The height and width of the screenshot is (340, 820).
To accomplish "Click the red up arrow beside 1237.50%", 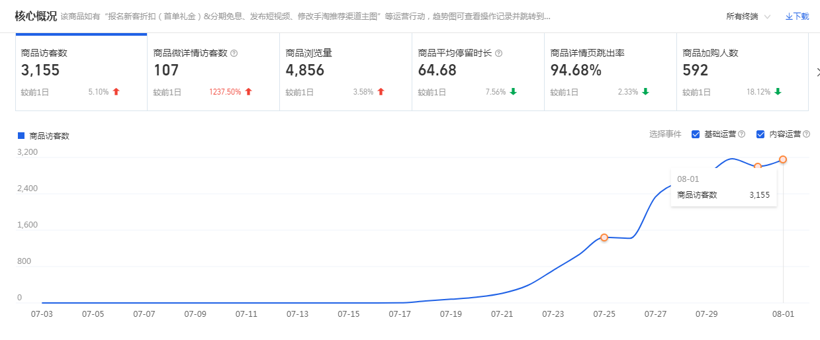I will pos(249,92).
